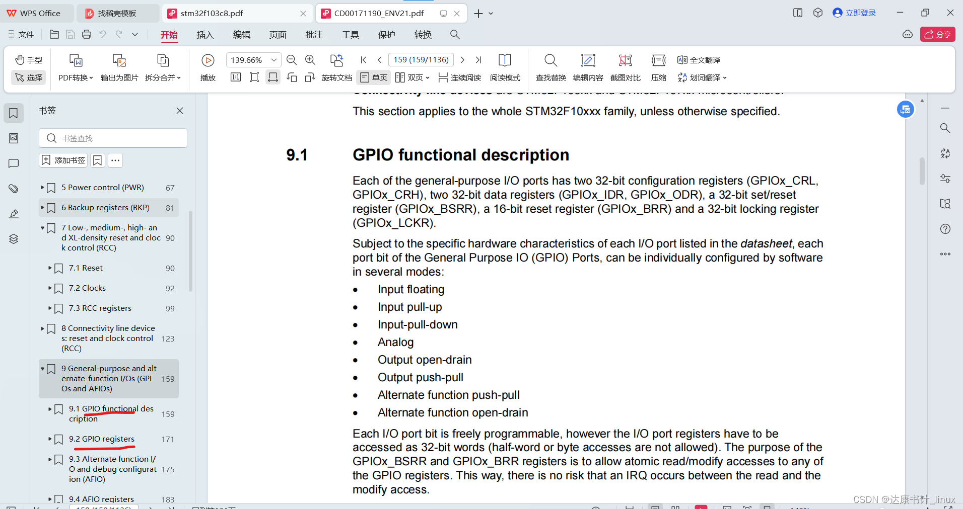Open the 批注 ribbon tab
963x509 pixels.
(x=314, y=35)
